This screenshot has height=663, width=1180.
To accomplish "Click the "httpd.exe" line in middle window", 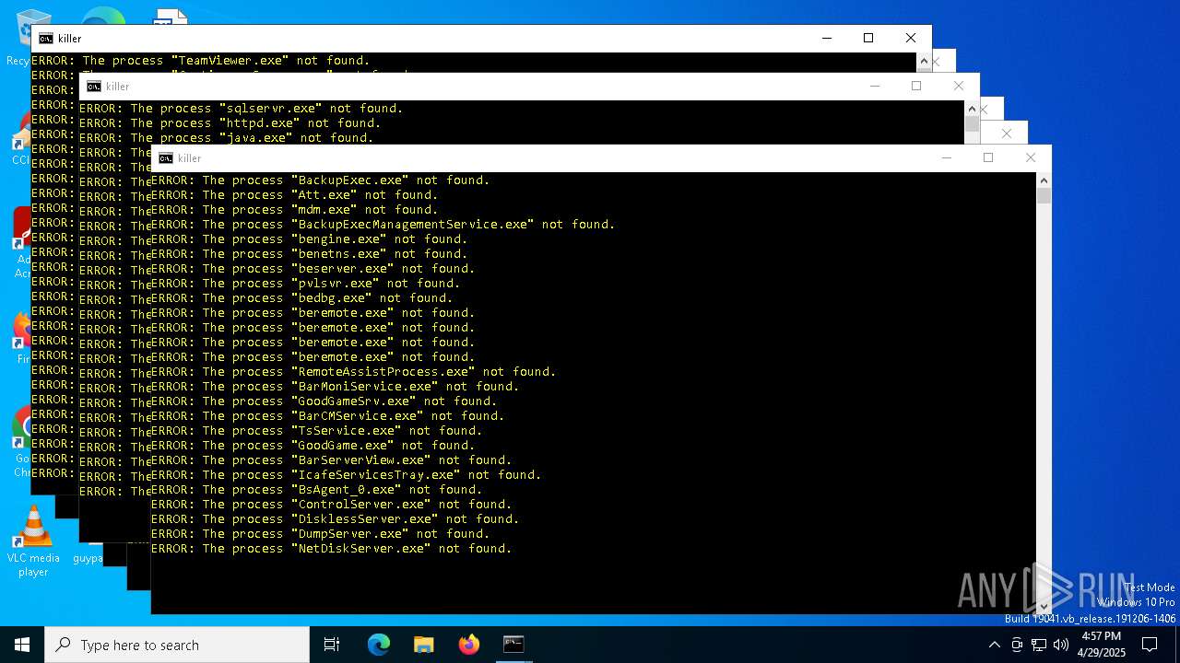I will (230, 123).
